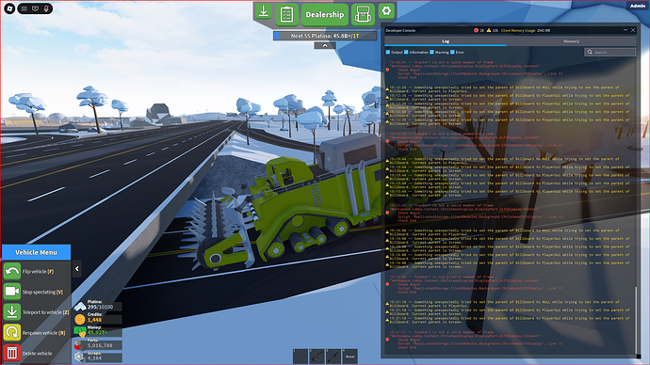The width and height of the screenshot is (650, 365).
Task: Open the gear settings button in top bar
Action: (x=386, y=11)
